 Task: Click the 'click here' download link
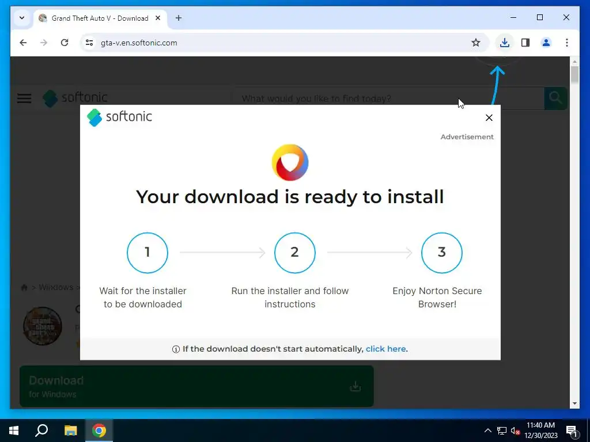click(x=385, y=349)
